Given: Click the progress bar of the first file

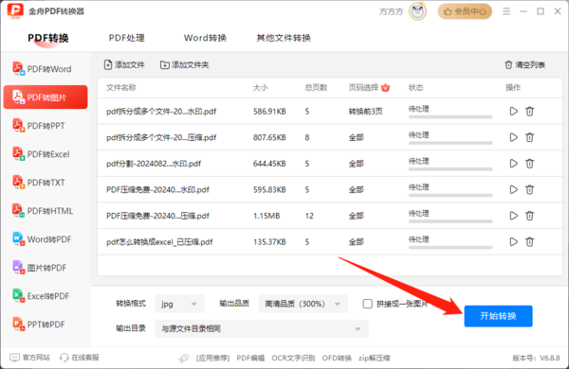Looking at the screenshot, I should click(450, 117).
